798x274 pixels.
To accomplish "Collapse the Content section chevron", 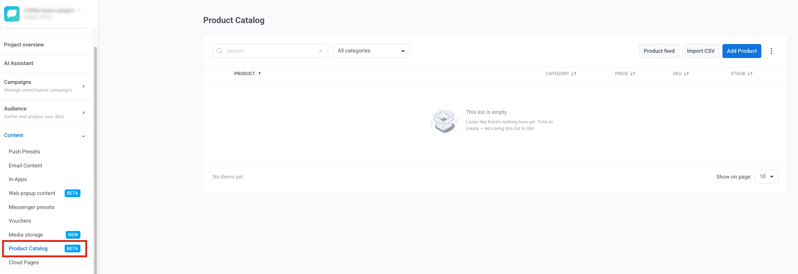I will click(84, 136).
